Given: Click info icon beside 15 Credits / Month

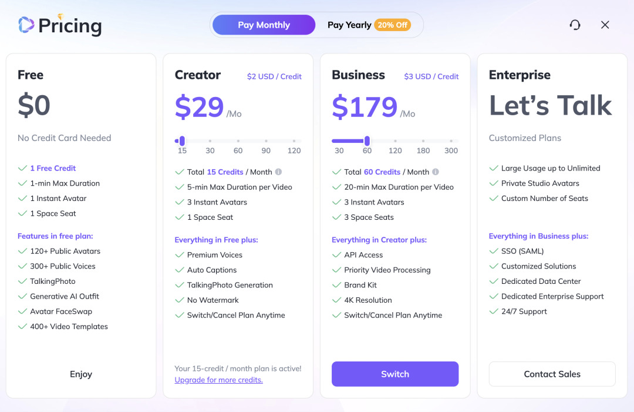Looking at the screenshot, I should (279, 172).
